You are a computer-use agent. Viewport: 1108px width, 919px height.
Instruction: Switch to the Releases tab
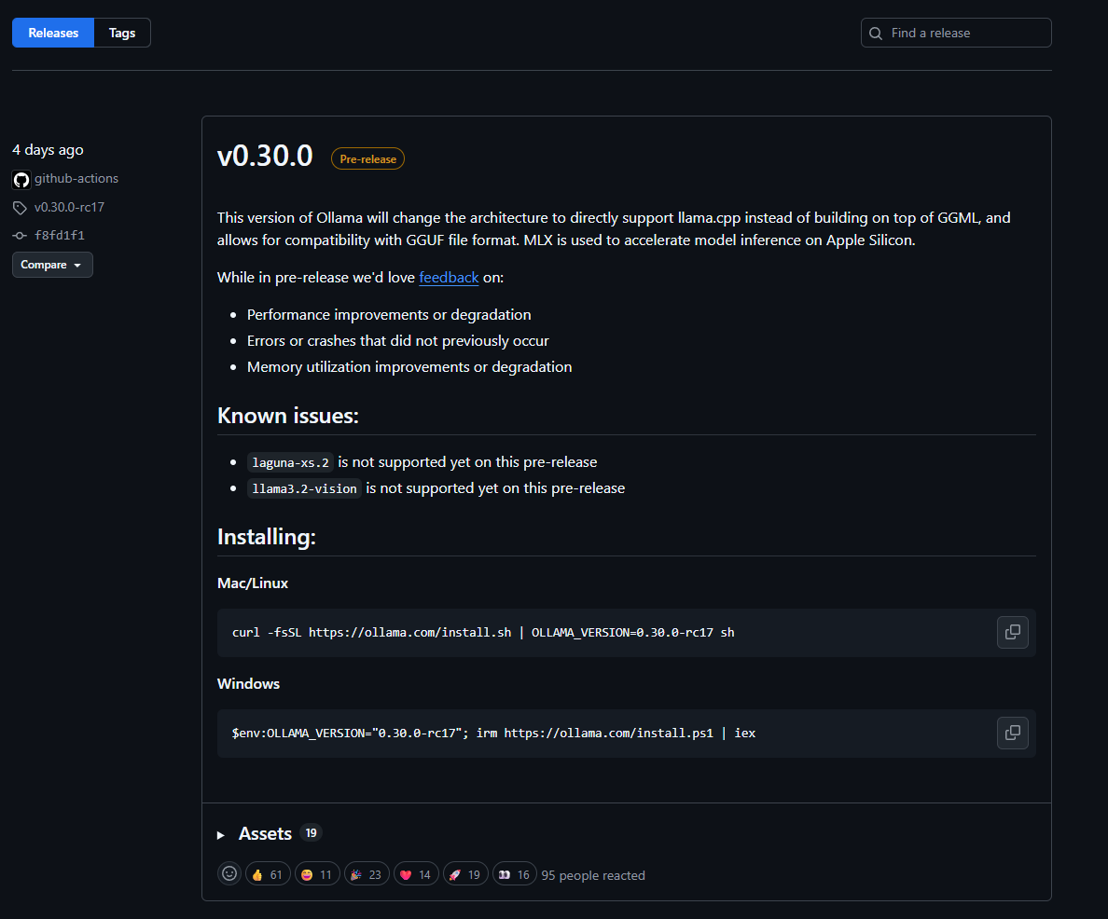pos(53,33)
